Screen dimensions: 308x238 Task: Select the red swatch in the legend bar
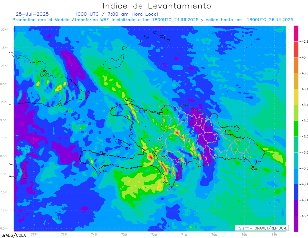(x=296, y=49)
